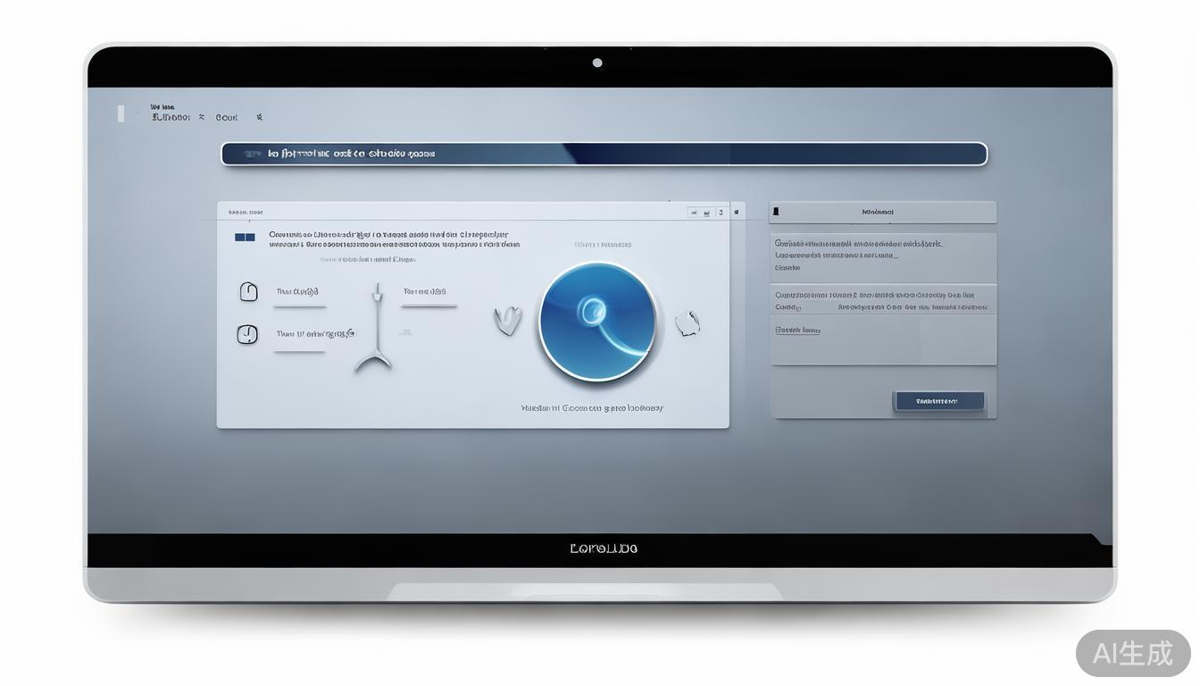Toggle the upper rounded-square checkbox in main panel
The image size is (1200, 686).
(x=248, y=292)
